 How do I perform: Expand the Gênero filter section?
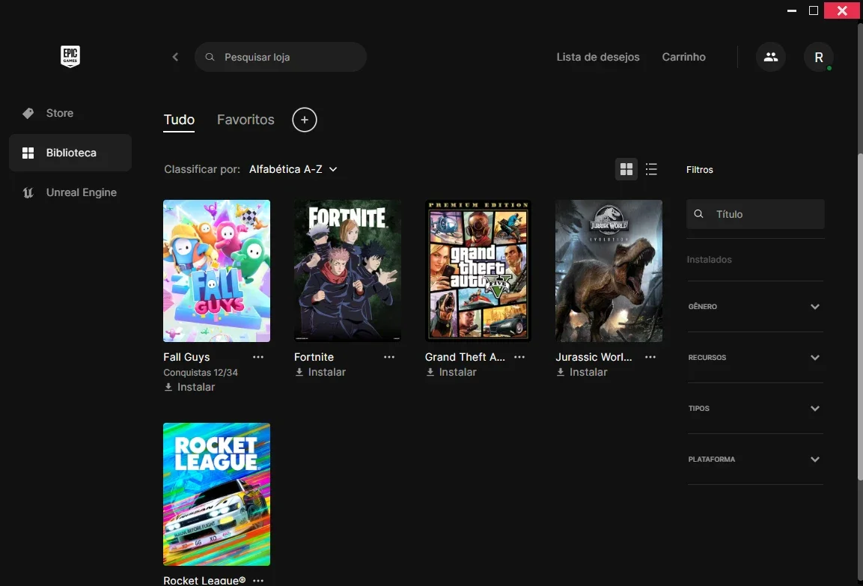click(x=754, y=307)
